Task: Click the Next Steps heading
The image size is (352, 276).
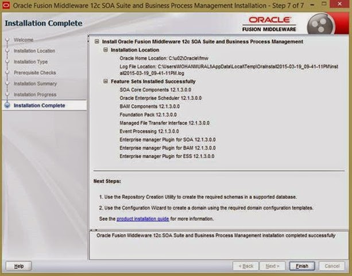Action: 107,181
